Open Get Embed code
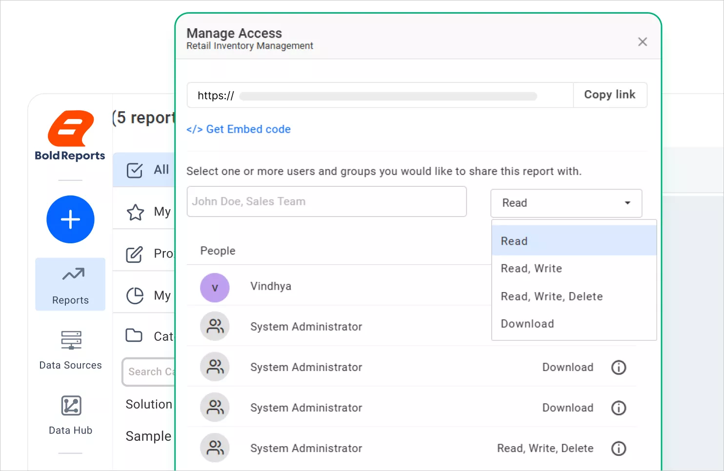Viewport: 724px width, 471px height. point(239,129)
